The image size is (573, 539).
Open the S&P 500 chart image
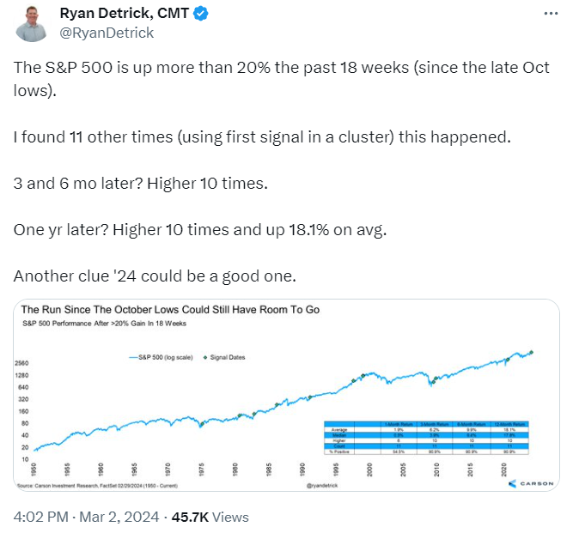click(283, 403)
